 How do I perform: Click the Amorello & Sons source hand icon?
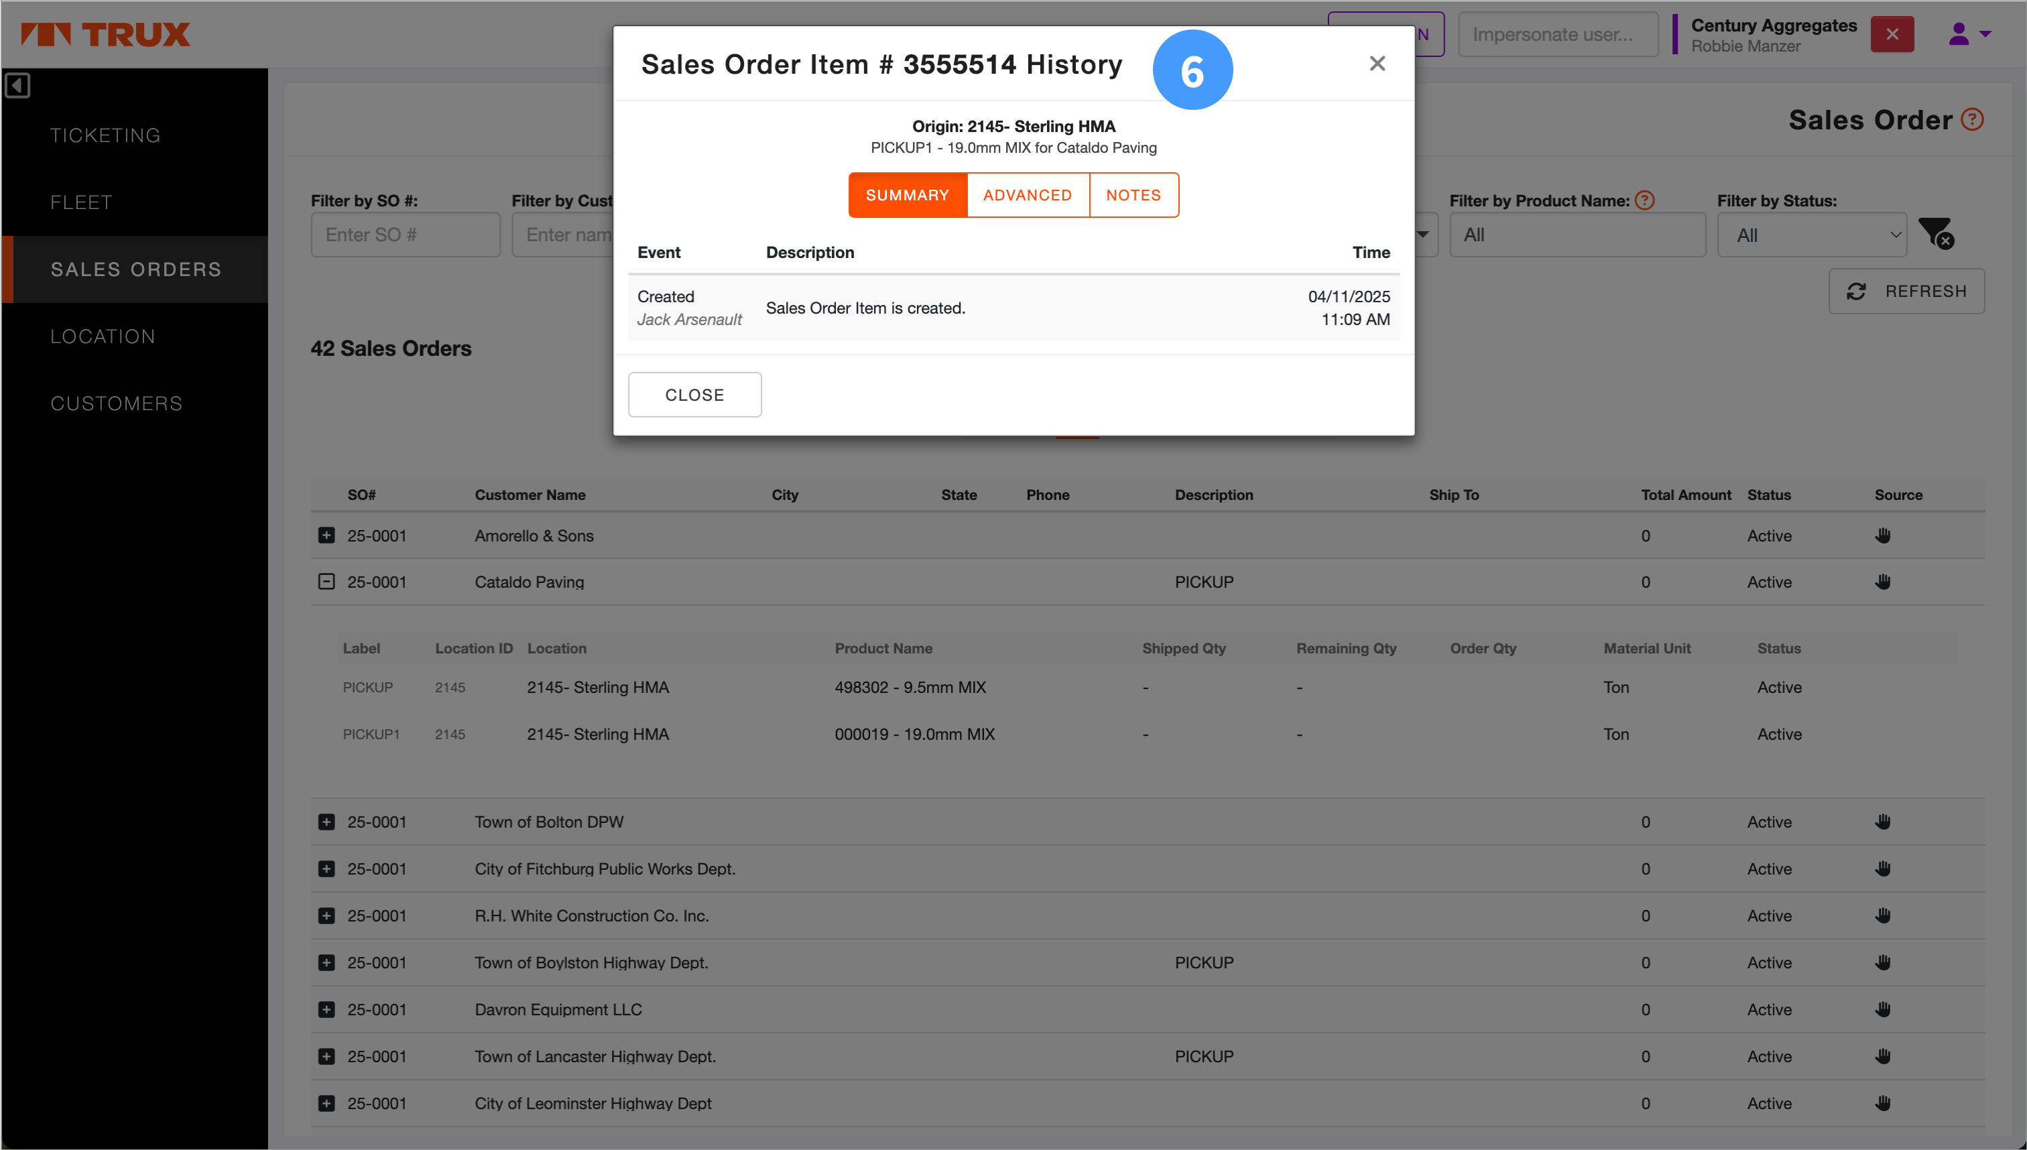click(1882, 535)
